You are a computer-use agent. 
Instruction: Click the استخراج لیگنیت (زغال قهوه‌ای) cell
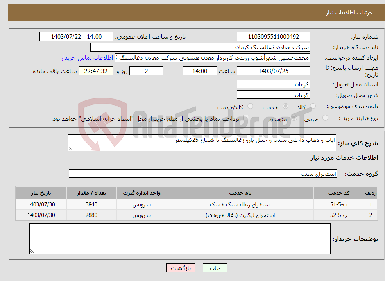tap(240, 215)
